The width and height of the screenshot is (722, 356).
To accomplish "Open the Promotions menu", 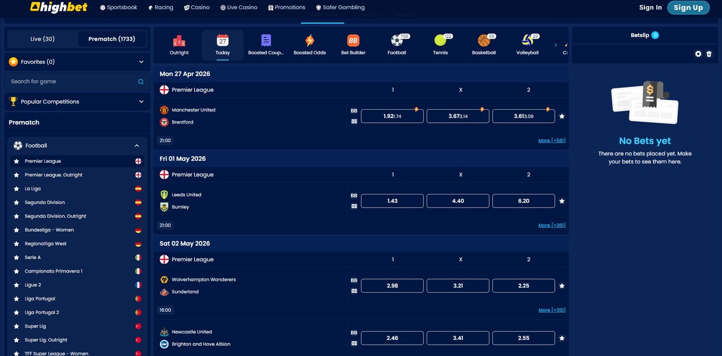I will [x=286, y=8].
